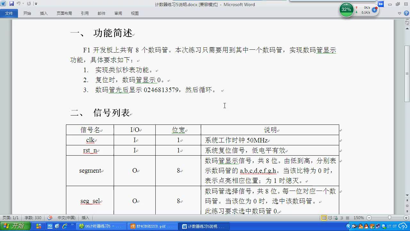
Task: Click the vertical scrollbar up arrow
Action: [407, 29]
